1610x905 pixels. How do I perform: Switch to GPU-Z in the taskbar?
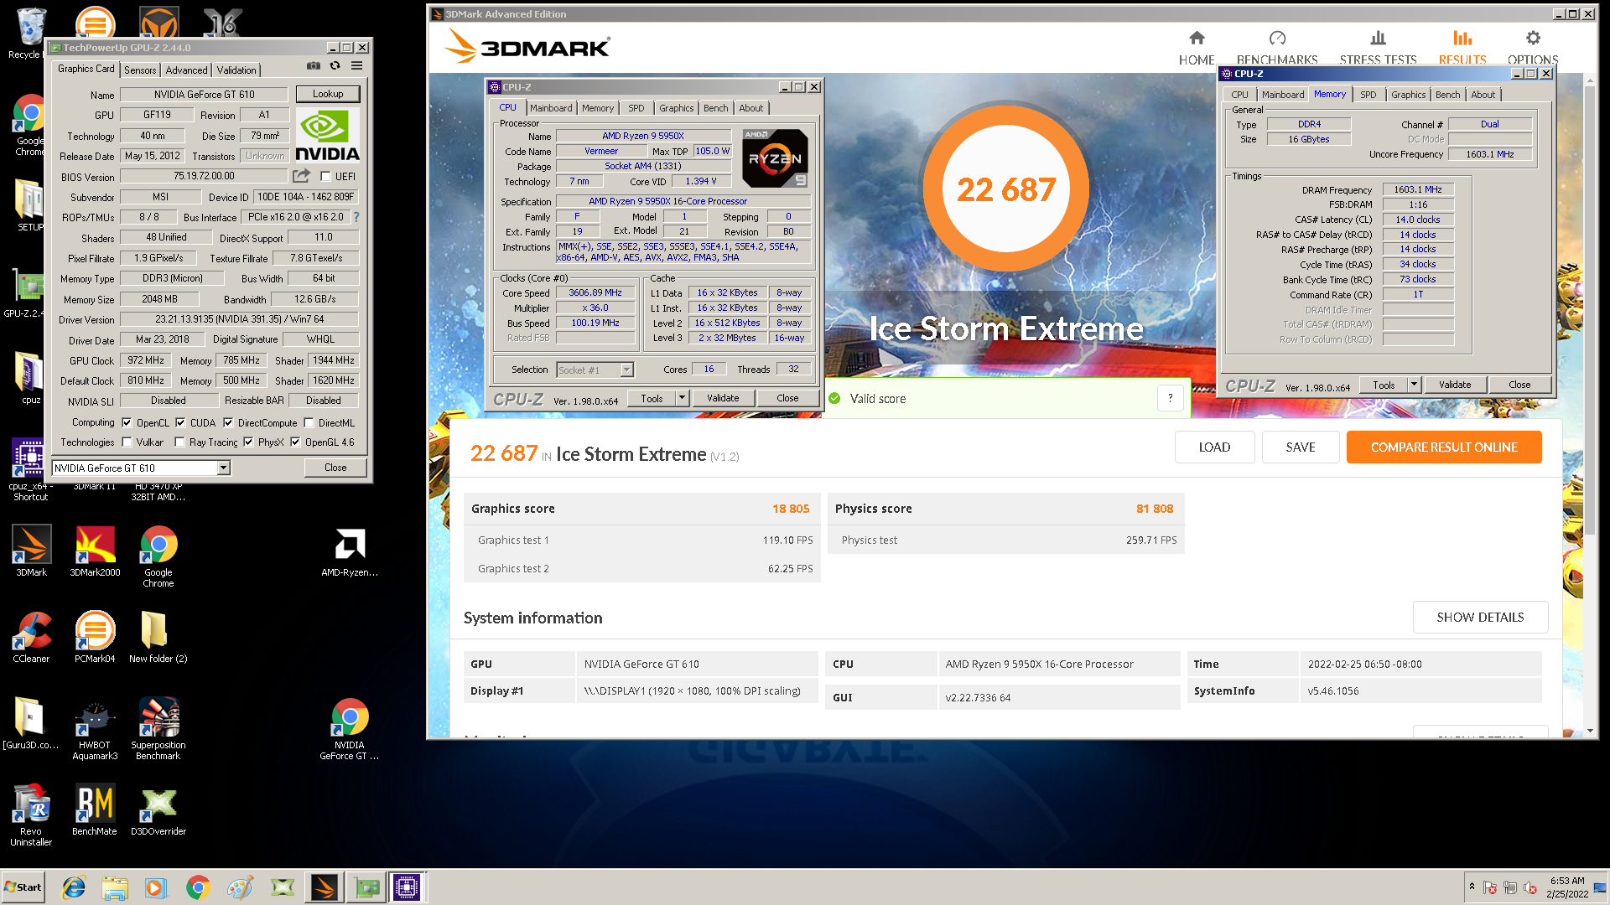pyautogui.click(x=366, y=887)
